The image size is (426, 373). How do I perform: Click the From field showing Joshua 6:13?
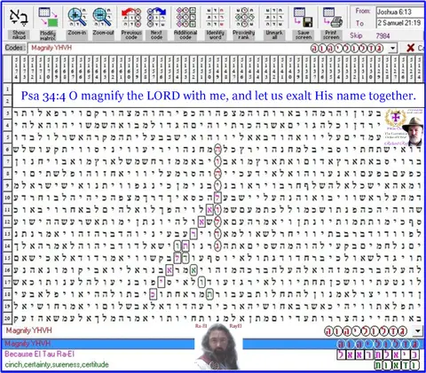[400, 12]
